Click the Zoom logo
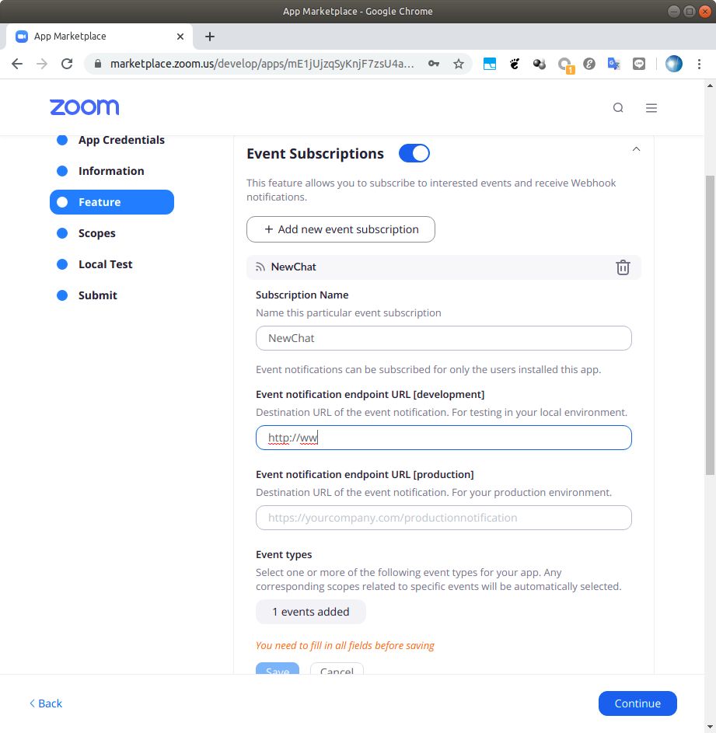This screenshot has height=733, width=716. [x=85, y=107]
